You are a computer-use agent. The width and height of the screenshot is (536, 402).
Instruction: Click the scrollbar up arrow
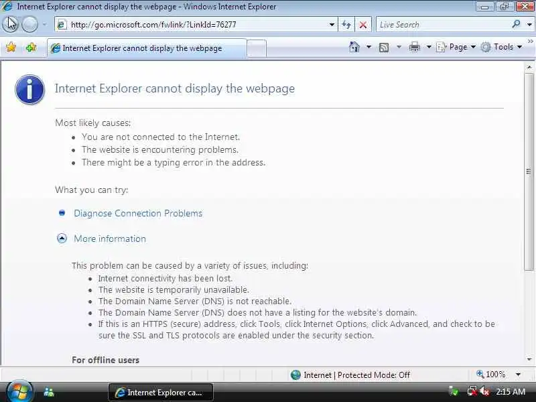[x=529, y=67]
